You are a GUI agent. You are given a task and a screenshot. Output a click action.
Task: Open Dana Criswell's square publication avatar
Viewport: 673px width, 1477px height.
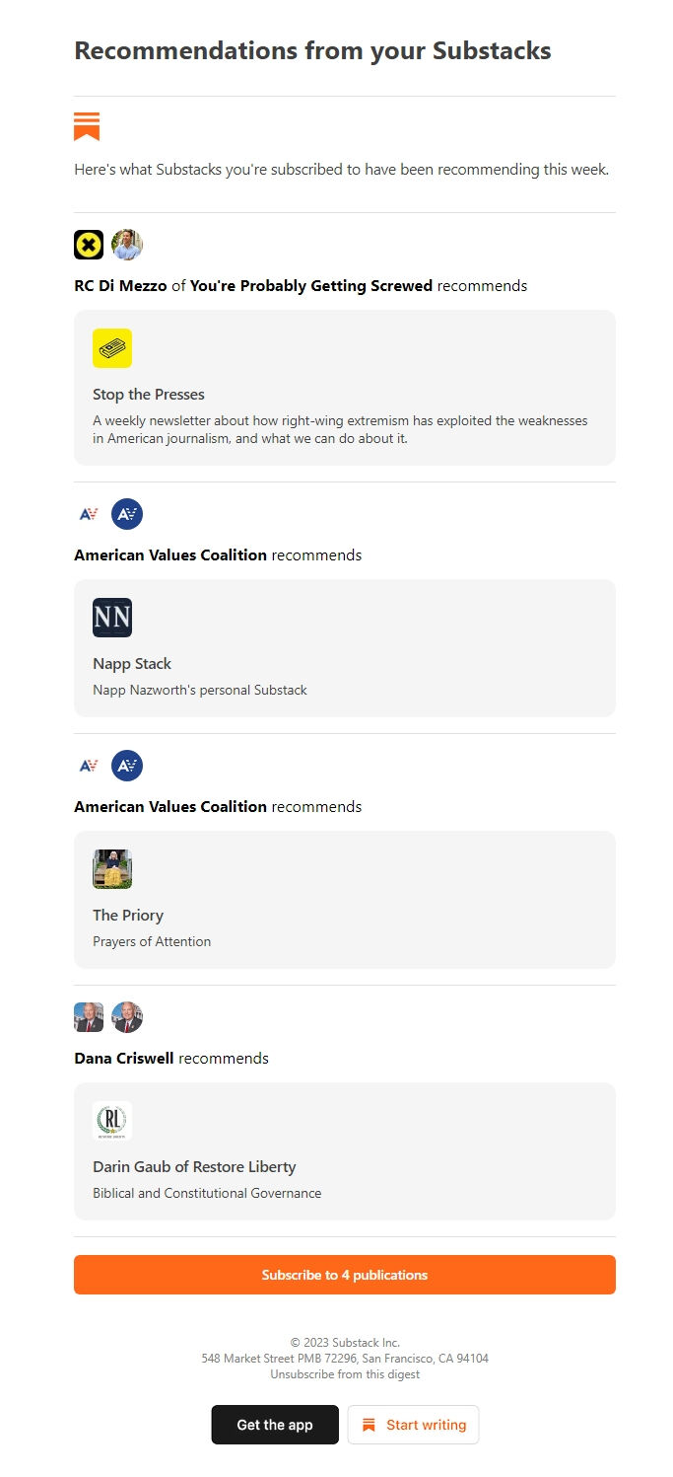(88, 1016)
